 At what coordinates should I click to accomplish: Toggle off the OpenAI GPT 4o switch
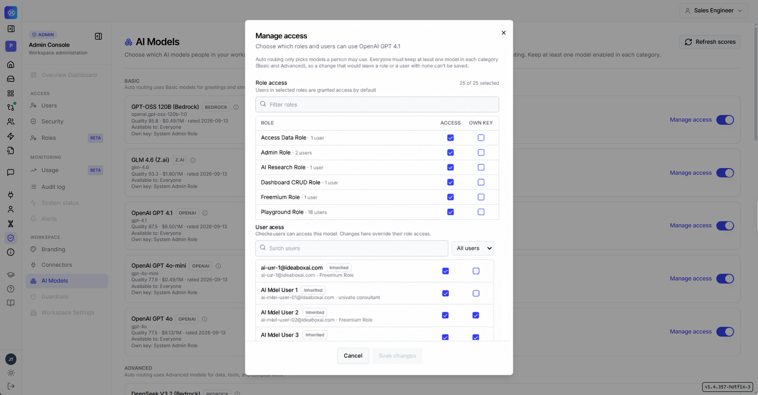click(x=725, y=332)
